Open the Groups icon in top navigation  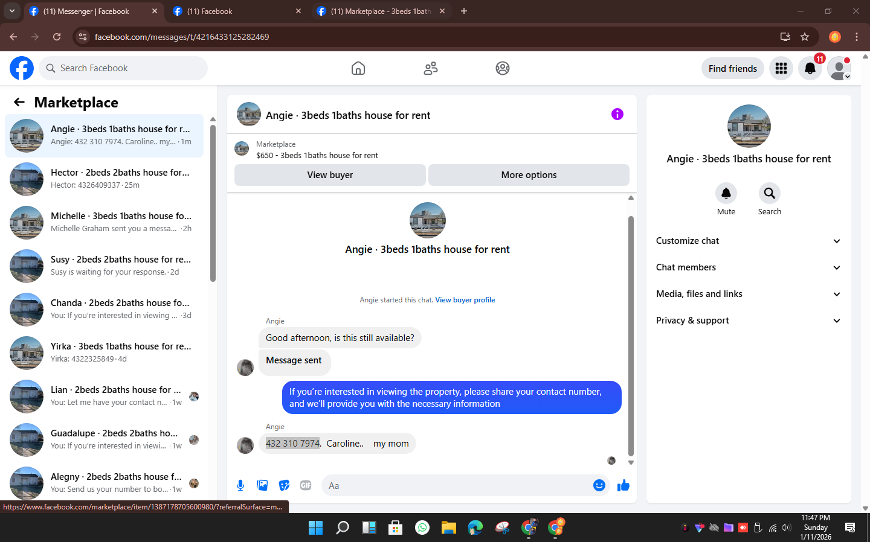click(x=503, y=68)
